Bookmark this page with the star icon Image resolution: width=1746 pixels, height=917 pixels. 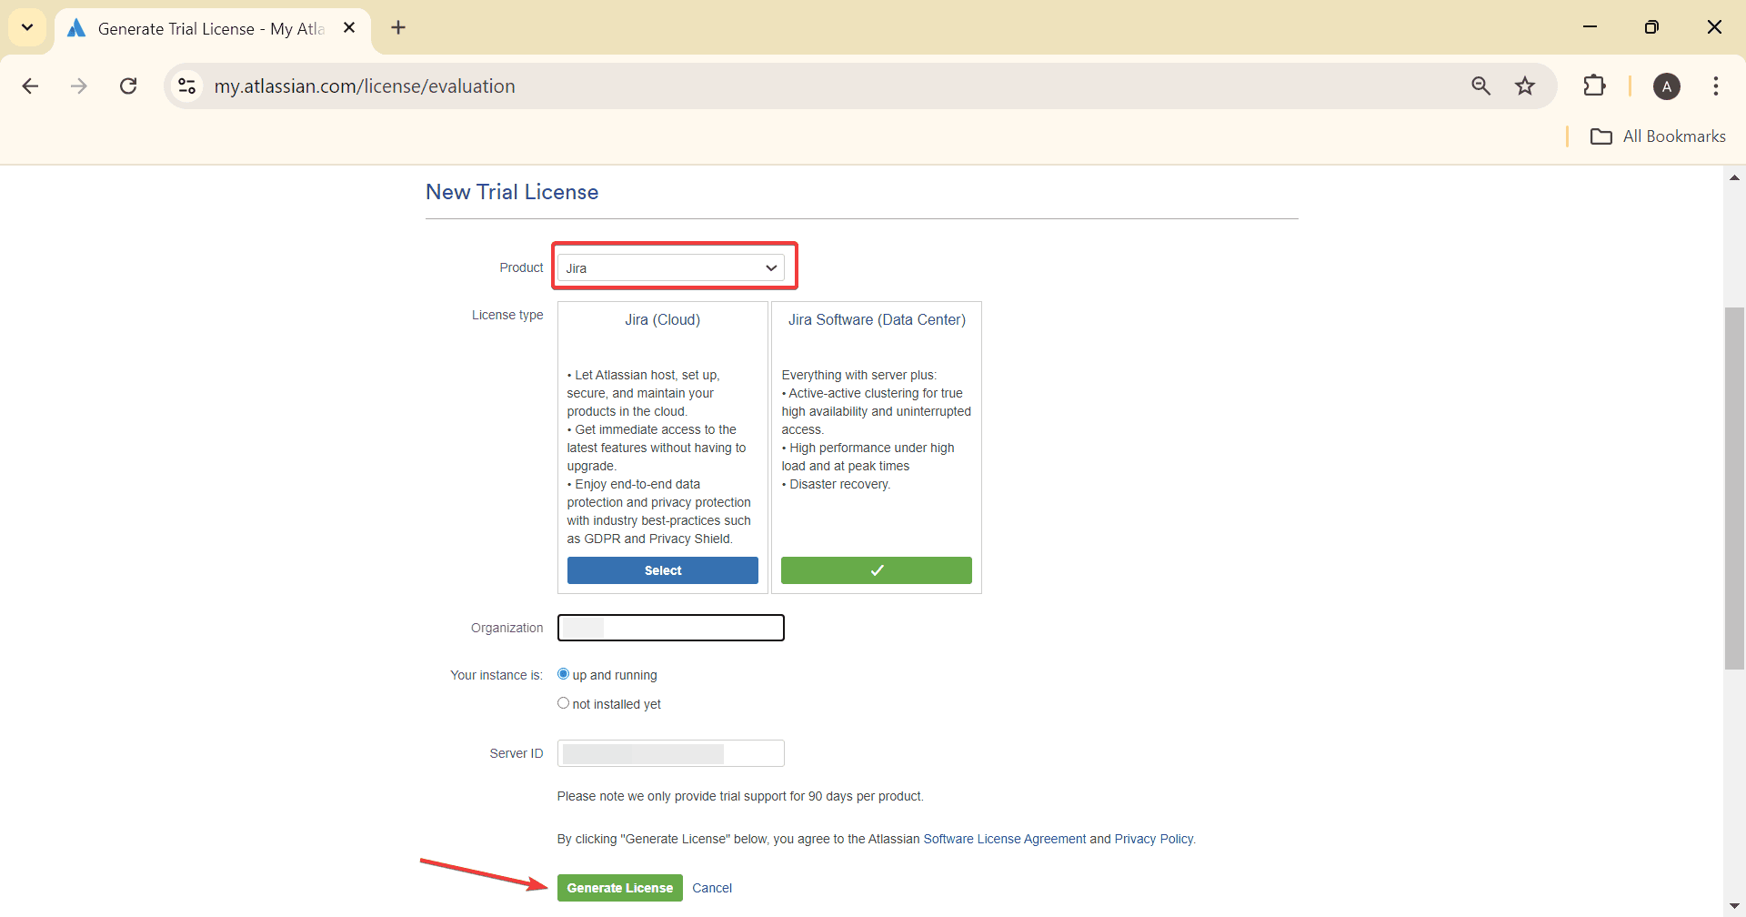(x=1525, y=86)
